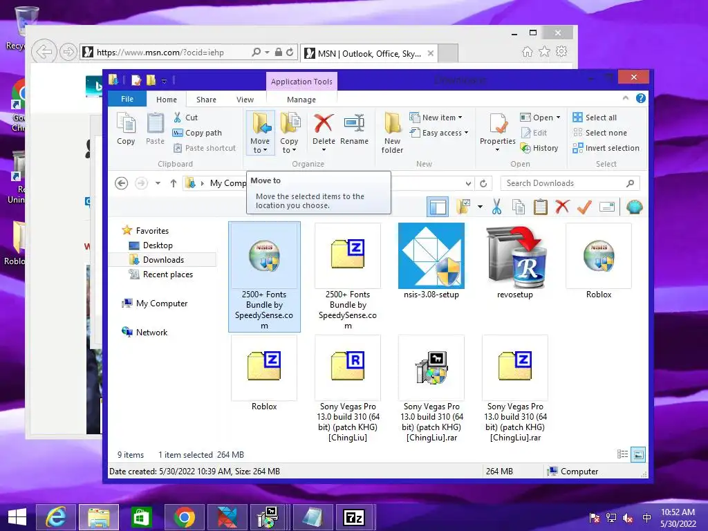The width and height of the screenshot is (708, 531).
Task: Switch to details view in status bar
Action: (623, 454)
